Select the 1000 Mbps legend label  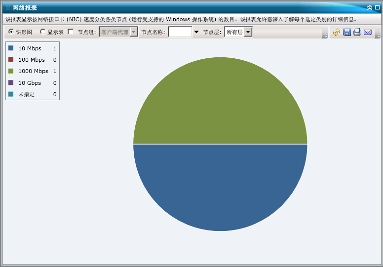pyautogui.click(x=33, y=71)
